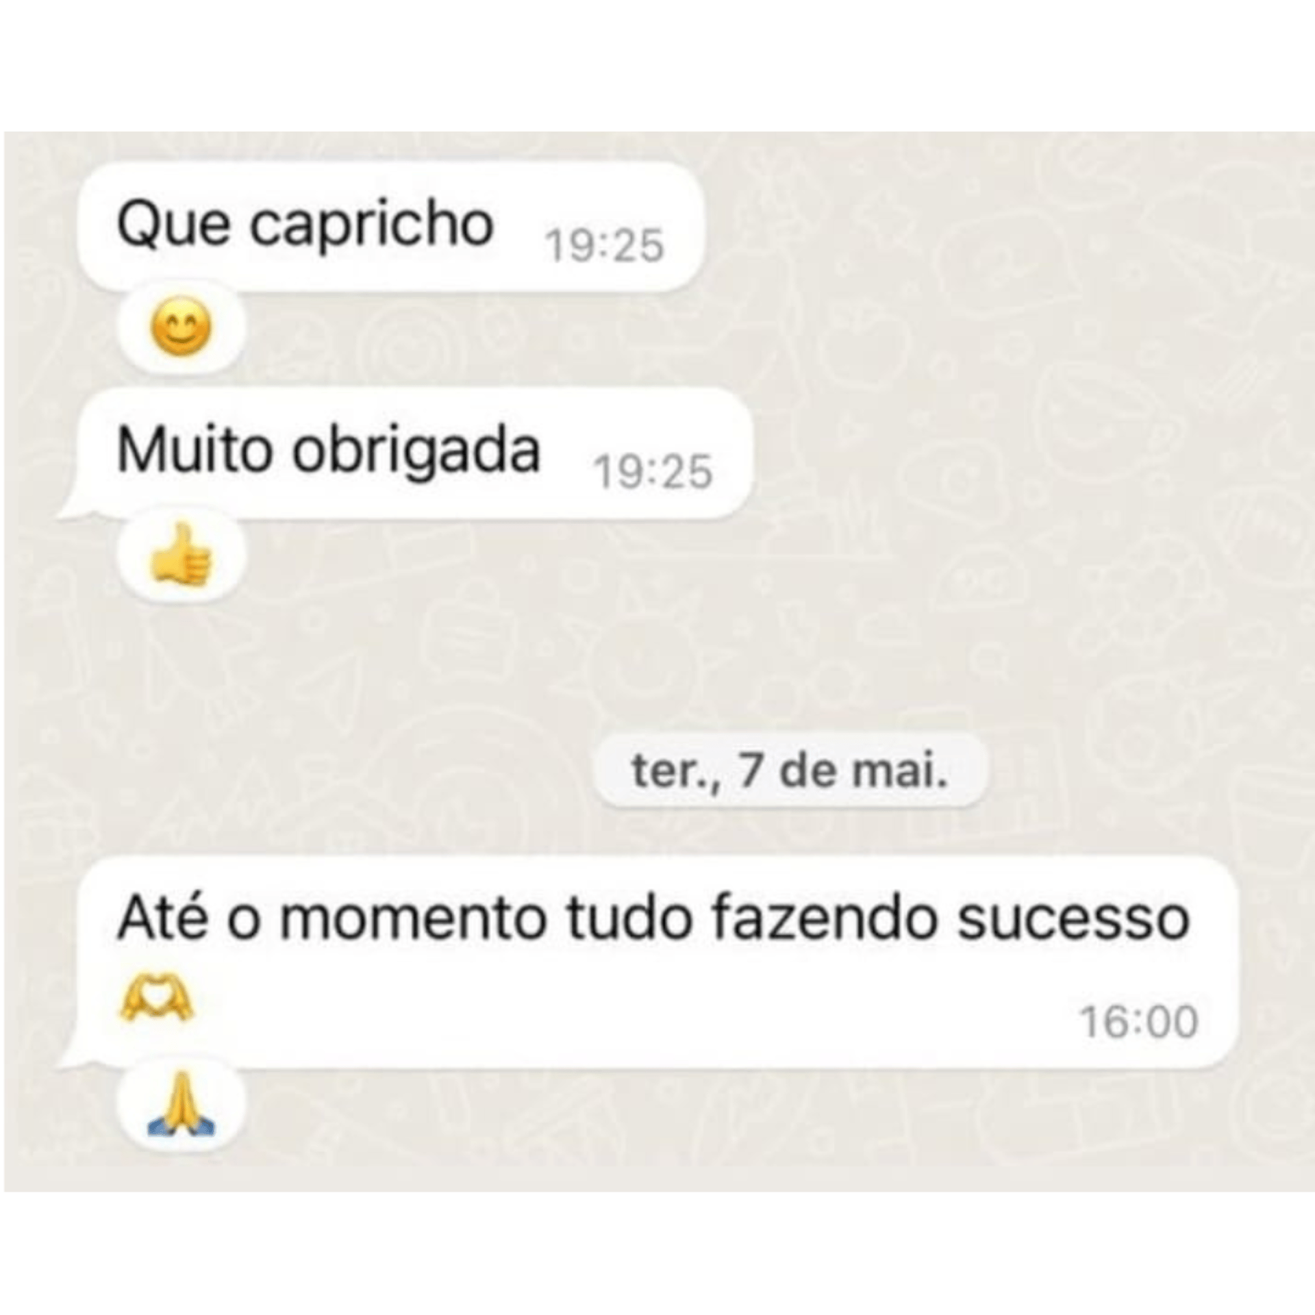This screenshot has width=1315, height=1315.
Task: Click the word "Até" starting the last message
Action: [x=163, y=916]
